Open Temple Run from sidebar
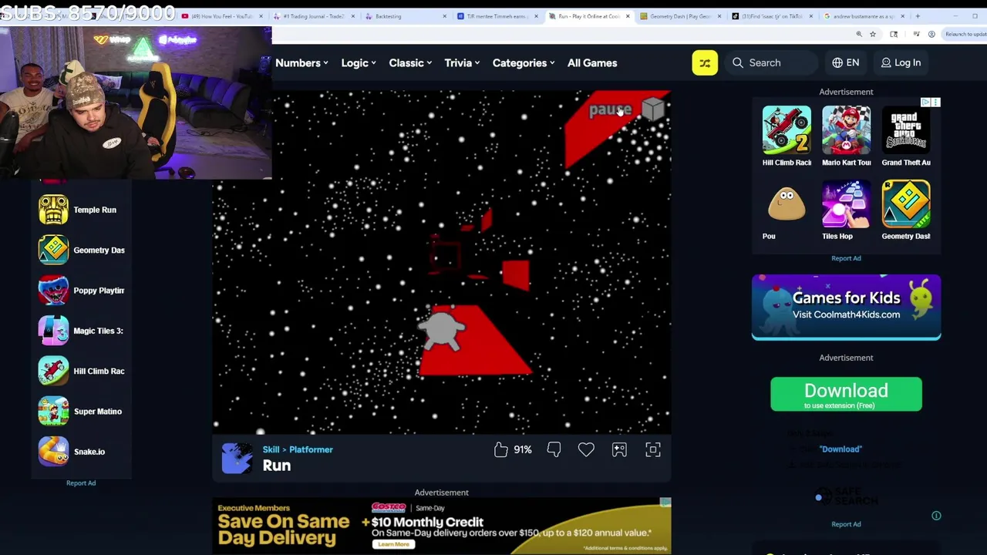The width and height of the screenshot is (987, 555). click(53, 210)
